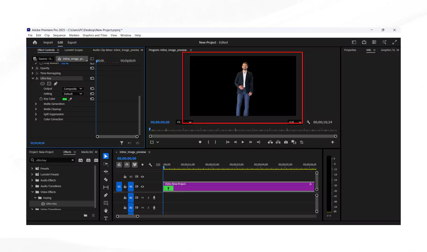Select the Rectangle tool in tools panel

point(106,203)
